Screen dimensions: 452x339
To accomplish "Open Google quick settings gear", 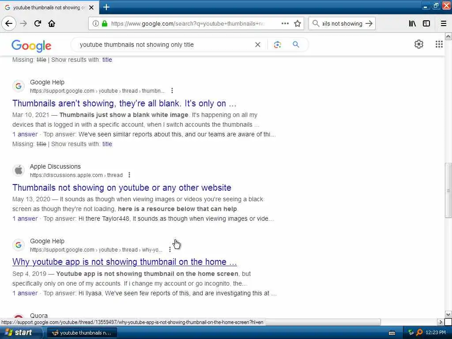I will click(x=419, y=44).
